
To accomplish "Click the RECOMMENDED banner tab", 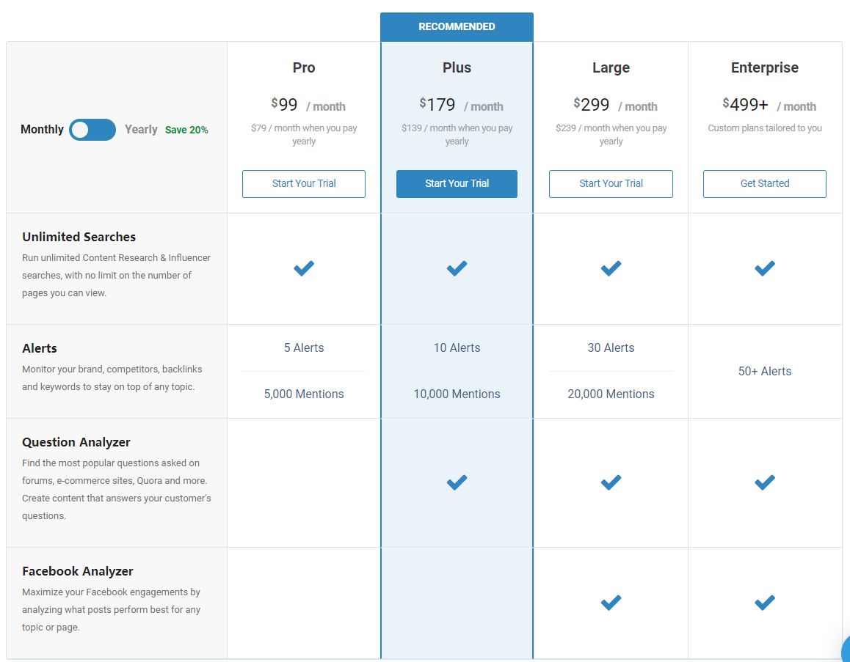I will click(x=457, y=27).
